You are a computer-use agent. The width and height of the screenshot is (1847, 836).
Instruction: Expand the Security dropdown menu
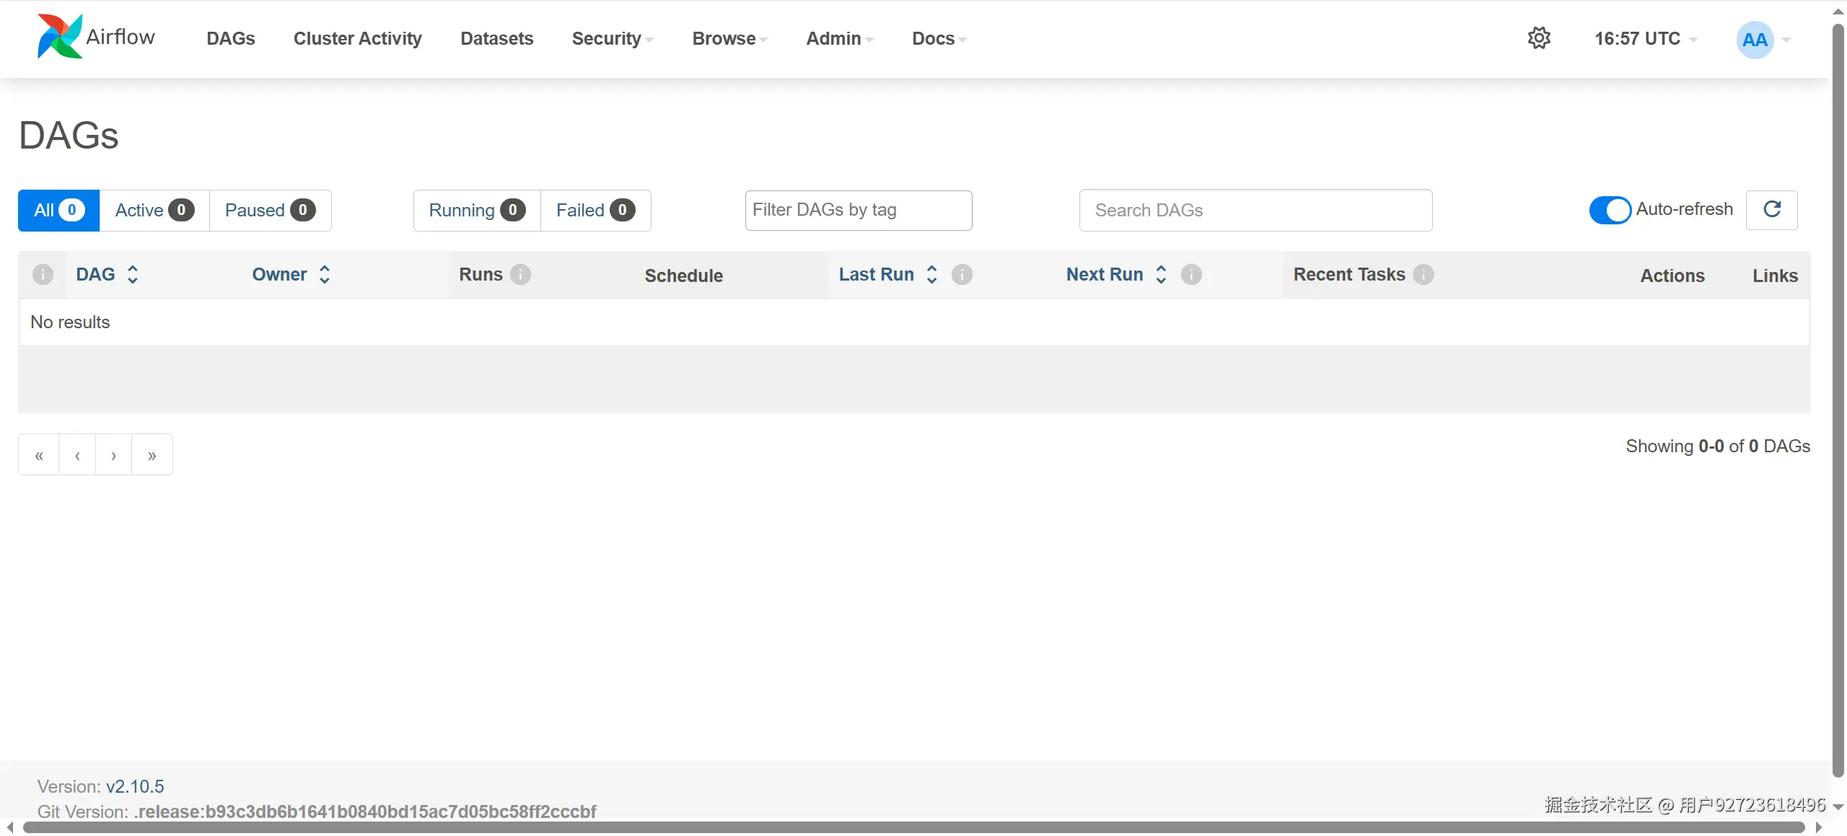[612, 39]
